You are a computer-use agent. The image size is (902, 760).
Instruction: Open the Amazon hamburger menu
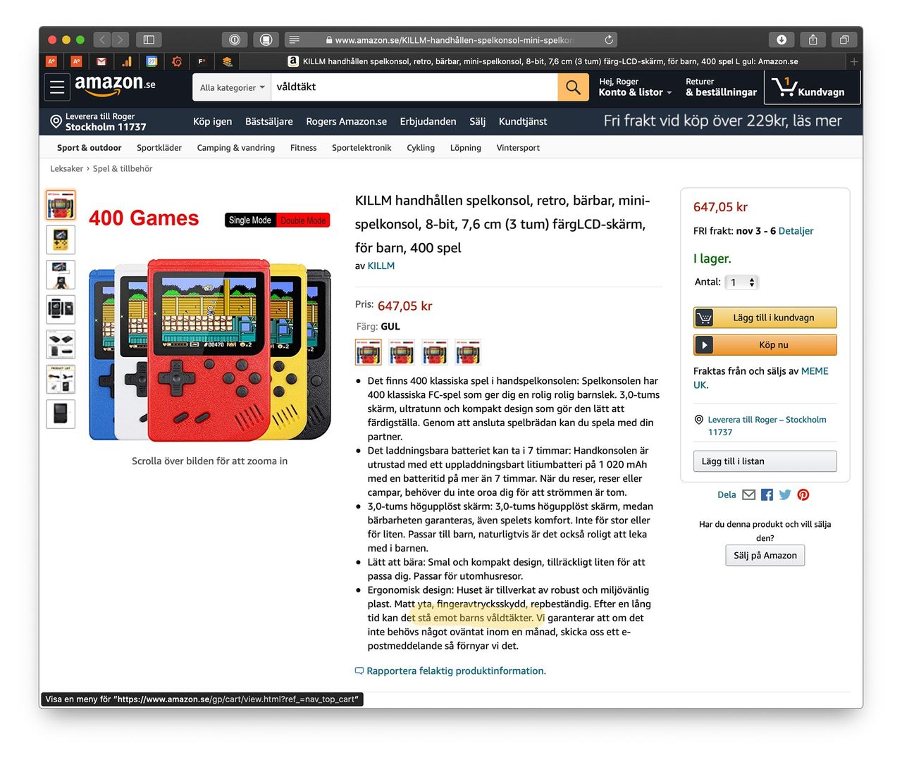58,87
